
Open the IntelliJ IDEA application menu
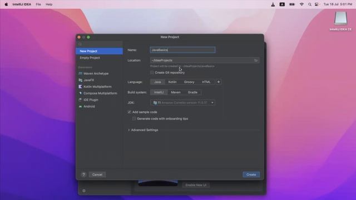click(22, 4)
